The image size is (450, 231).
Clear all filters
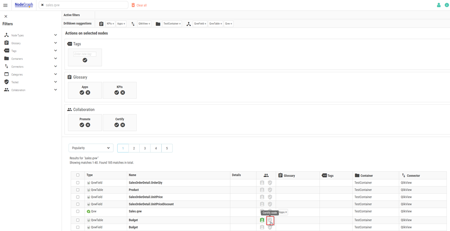tap(139, 5)
